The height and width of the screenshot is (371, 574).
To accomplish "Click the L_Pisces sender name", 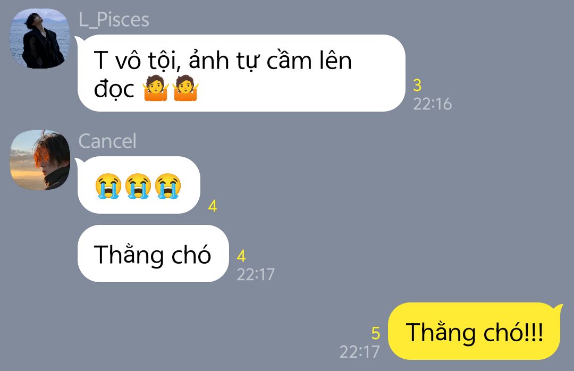I will (114, 20).
